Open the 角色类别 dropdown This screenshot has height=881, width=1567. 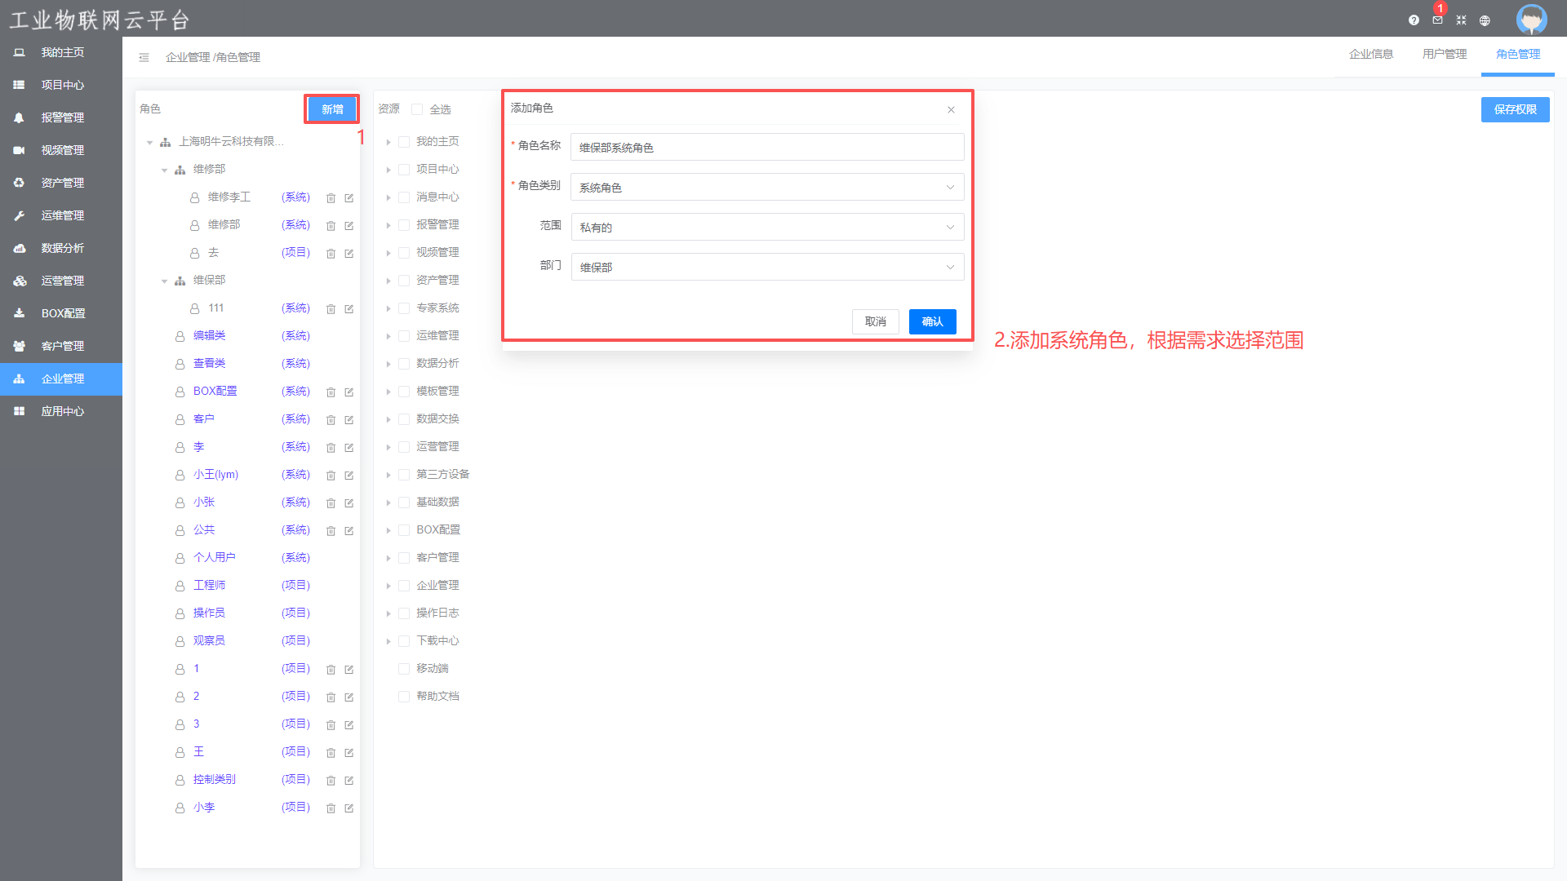tap(767, 188)
